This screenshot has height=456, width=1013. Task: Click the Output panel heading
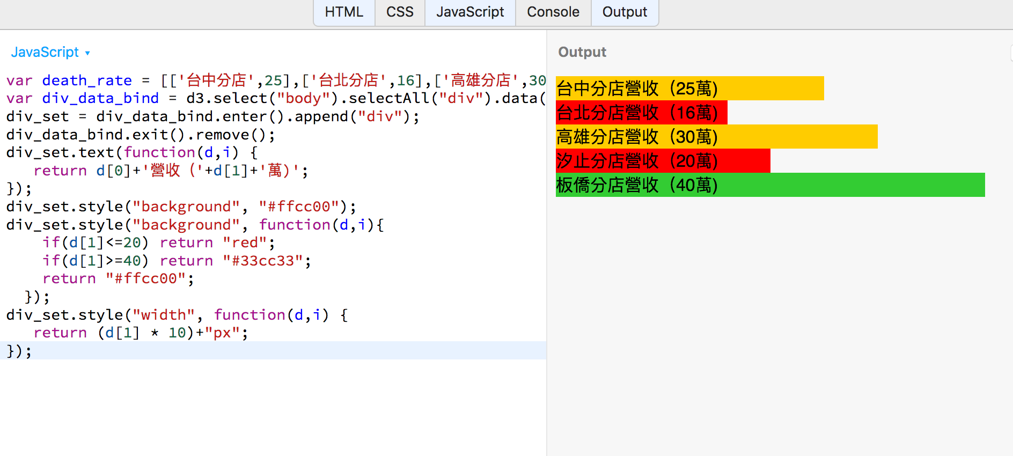tap(582, 52)
